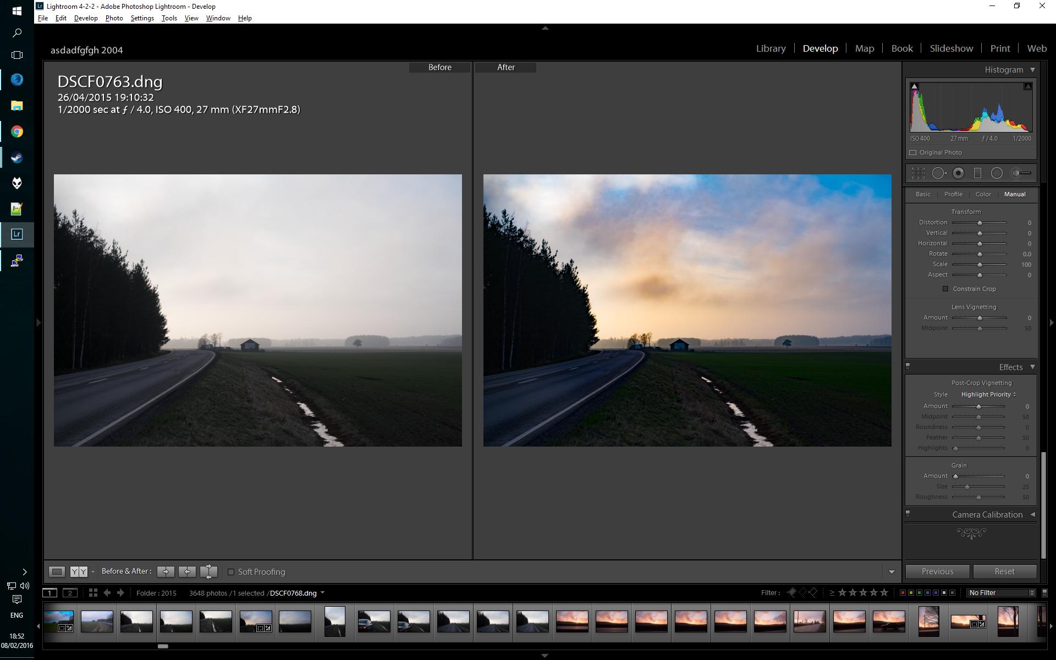Open Post-Crop Vignetting Style dropdown
This screenshot has width=1056, height=660.
pyautogui.click(x=988, y=394)
